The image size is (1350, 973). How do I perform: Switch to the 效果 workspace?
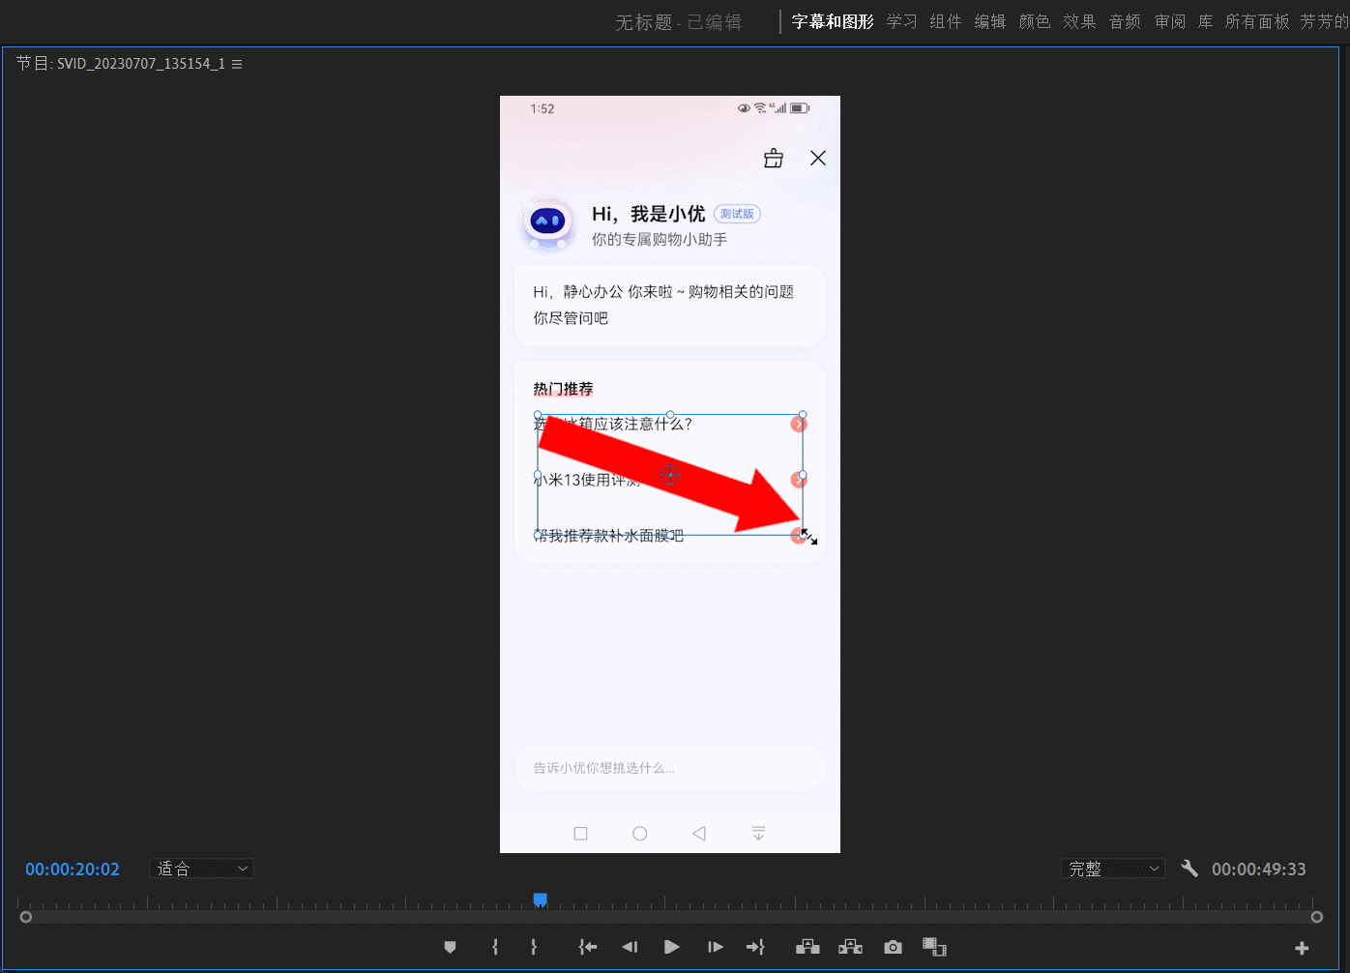click(x=1079, y=20)
